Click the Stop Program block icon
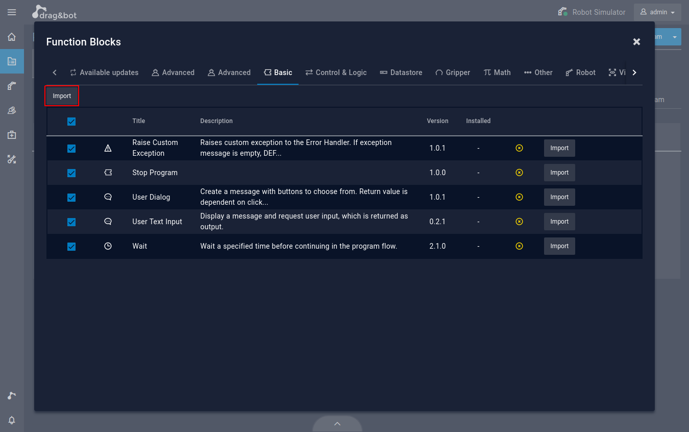689x432 pixels. point(108,173)
